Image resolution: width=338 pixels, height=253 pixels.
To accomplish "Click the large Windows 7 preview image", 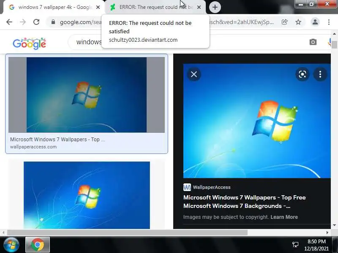I will [x=257, y=121].
